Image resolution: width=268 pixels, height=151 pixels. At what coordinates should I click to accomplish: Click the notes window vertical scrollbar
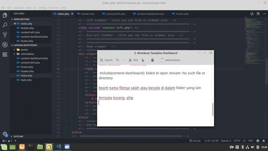(x=213, y=109)
